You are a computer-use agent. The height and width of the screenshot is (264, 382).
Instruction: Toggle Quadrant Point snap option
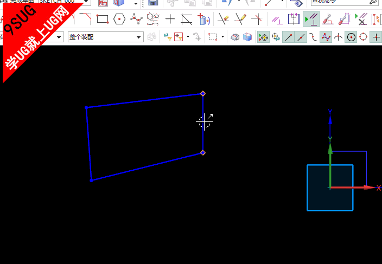point(363,37)
